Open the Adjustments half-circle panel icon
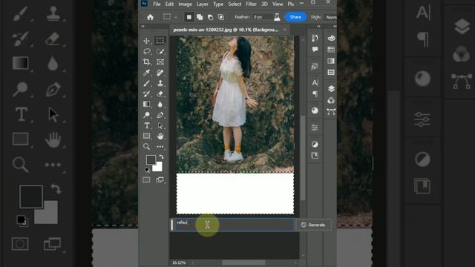The height and width of the screenshot is (267, 475). (x=315, y=144)
